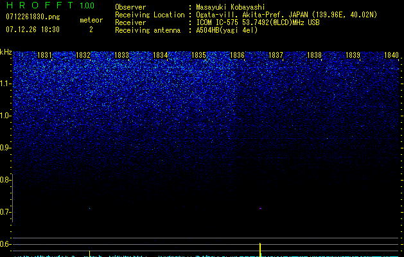Click the tall yellow signal spike near 1836

[x=260, y=250]
